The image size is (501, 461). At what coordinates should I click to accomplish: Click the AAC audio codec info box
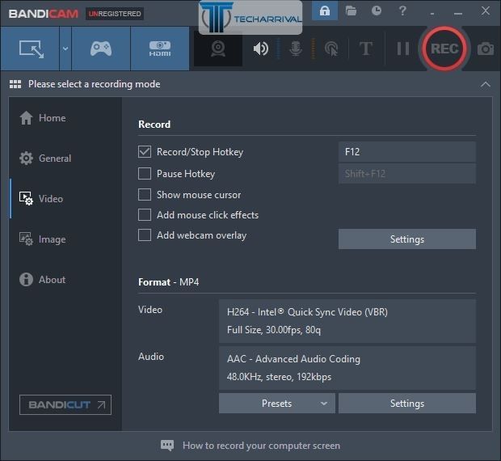tap(347, 368)
